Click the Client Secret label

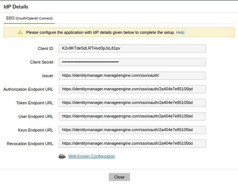(x=42, y=62)
